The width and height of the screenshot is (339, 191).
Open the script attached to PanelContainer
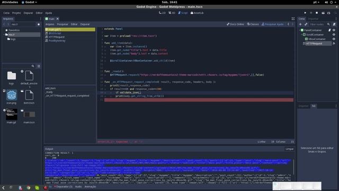tap(329, 30)
